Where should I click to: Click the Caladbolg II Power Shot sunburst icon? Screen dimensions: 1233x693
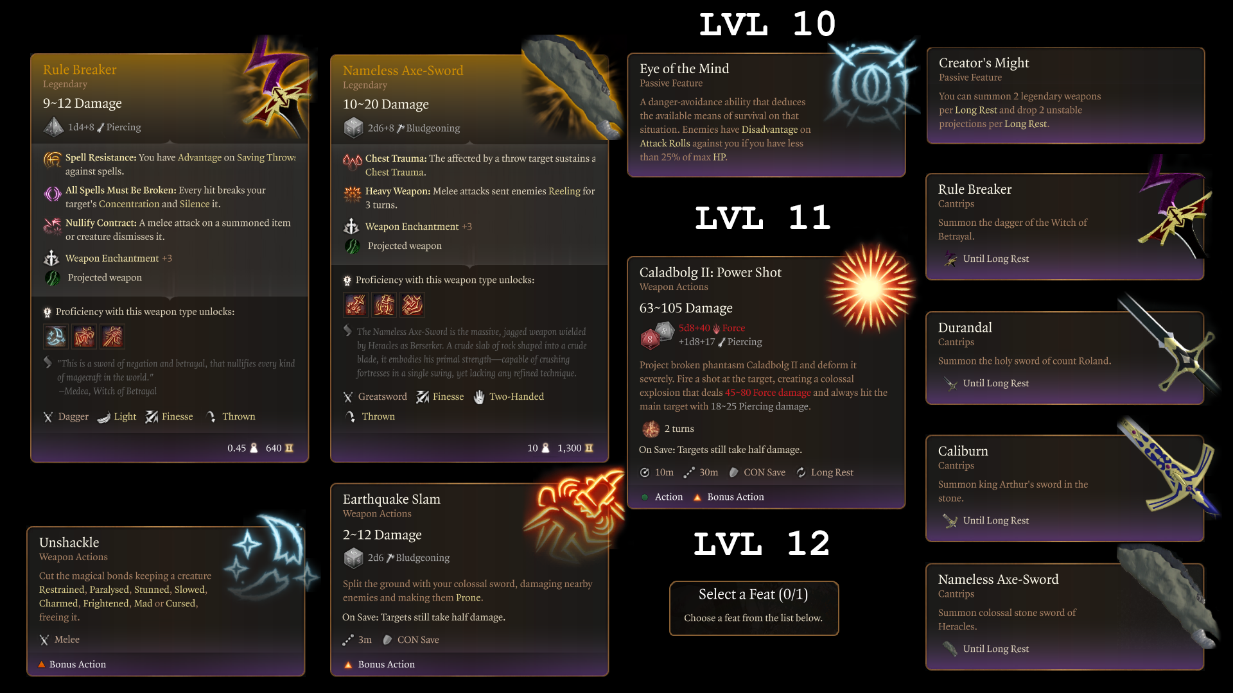[870, 288]
